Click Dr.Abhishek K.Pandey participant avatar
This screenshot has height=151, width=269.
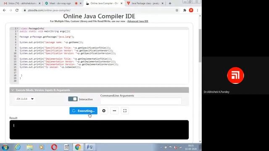(235, 75)
